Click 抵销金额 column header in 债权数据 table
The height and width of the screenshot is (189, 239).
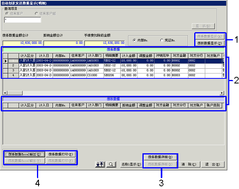129,105
